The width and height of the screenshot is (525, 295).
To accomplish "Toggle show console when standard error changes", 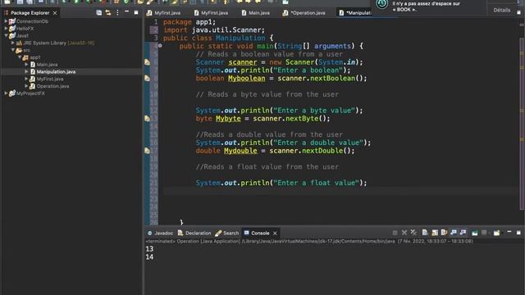I will tap(463, 233).
